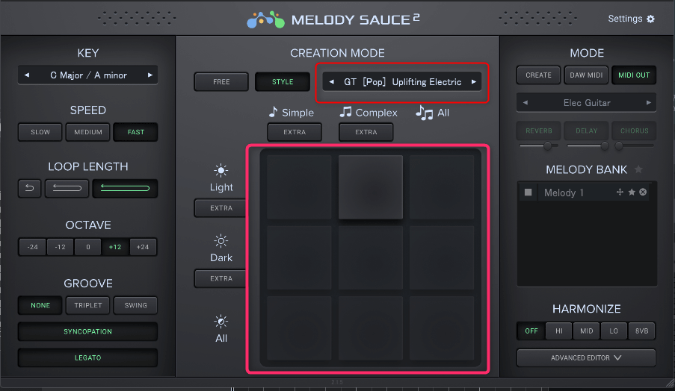Screen dimensions: 675x391
Task: Enable the Reverb effect
Action: pyautogui.click(x=539, y=131)
